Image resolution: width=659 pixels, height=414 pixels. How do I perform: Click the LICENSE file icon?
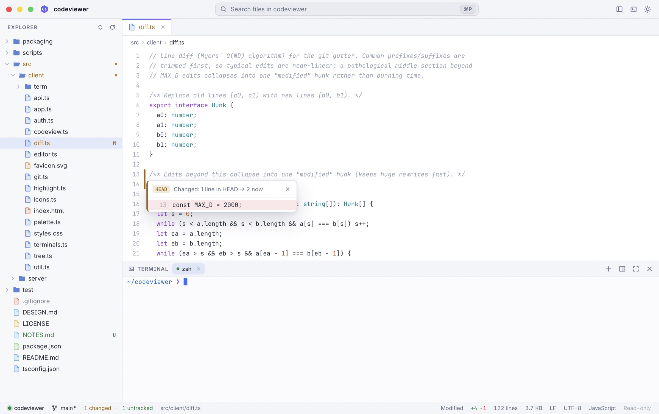[16, 324]
